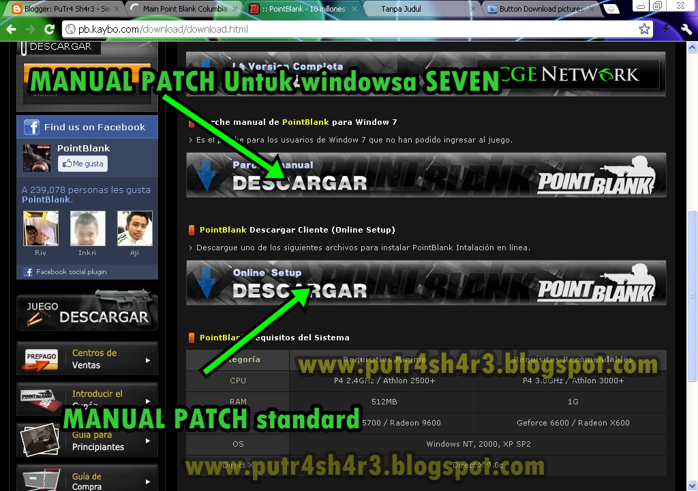Click blue download arrow on Parche manual banner

coord(207,175)
